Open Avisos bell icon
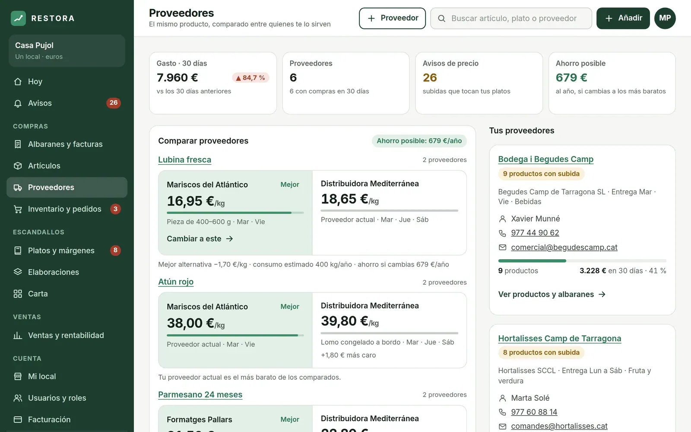The height and width of the screenshot is (432, 691). (18, 103)
